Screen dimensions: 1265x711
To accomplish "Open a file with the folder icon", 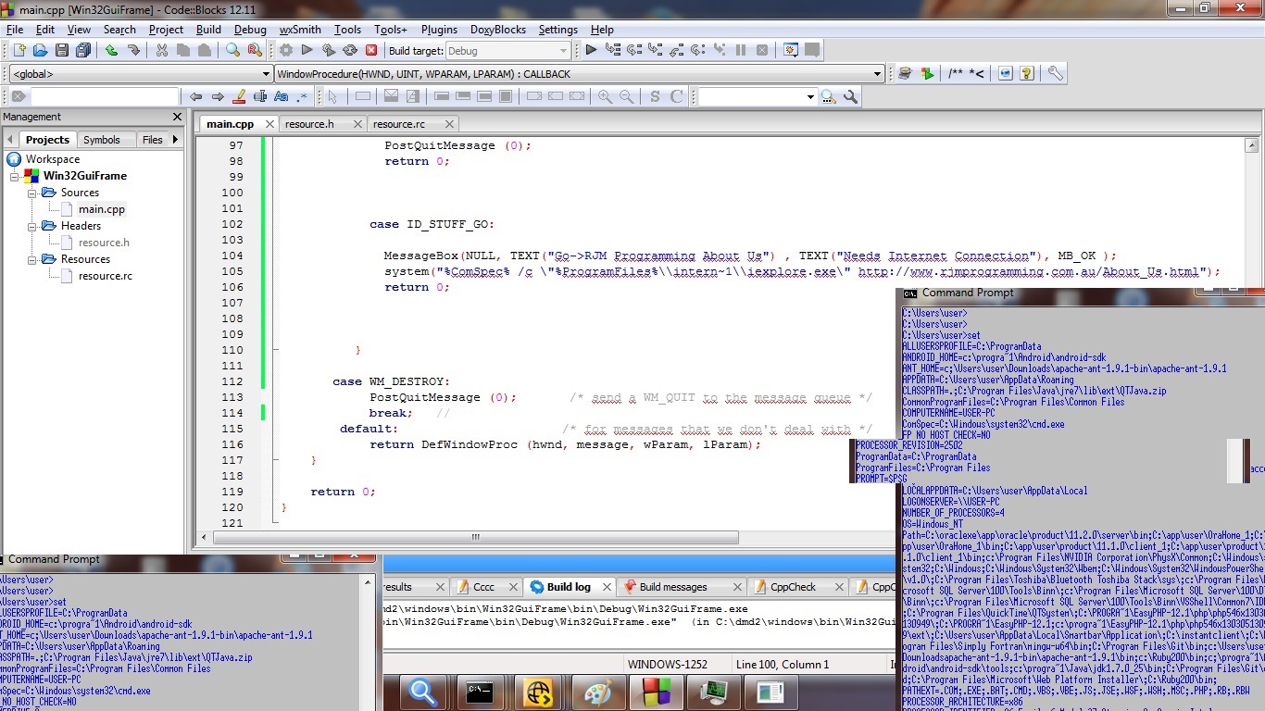I will [40, 50].
